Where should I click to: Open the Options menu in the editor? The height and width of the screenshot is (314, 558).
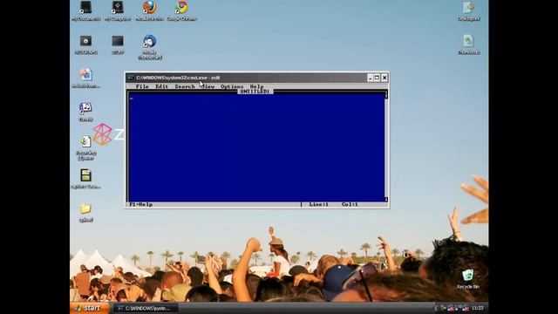[x=232, y=86]
